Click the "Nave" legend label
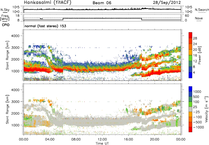 click(199, 18)
